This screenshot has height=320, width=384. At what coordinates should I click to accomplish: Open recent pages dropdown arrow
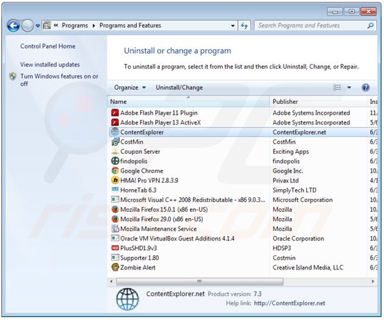38,26
